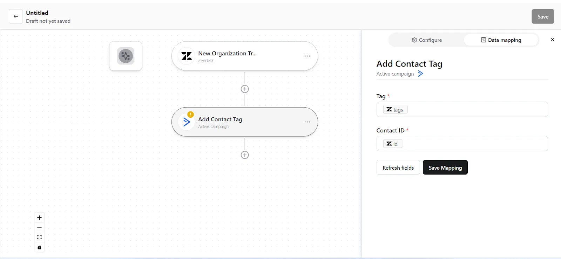Click the 'Tag' field label

(x=381, y=96)
